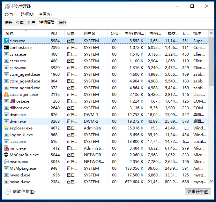The image size is (216, 202).
Task: Click the conhost.exe console icon
Action: click(x=6, y=48)
